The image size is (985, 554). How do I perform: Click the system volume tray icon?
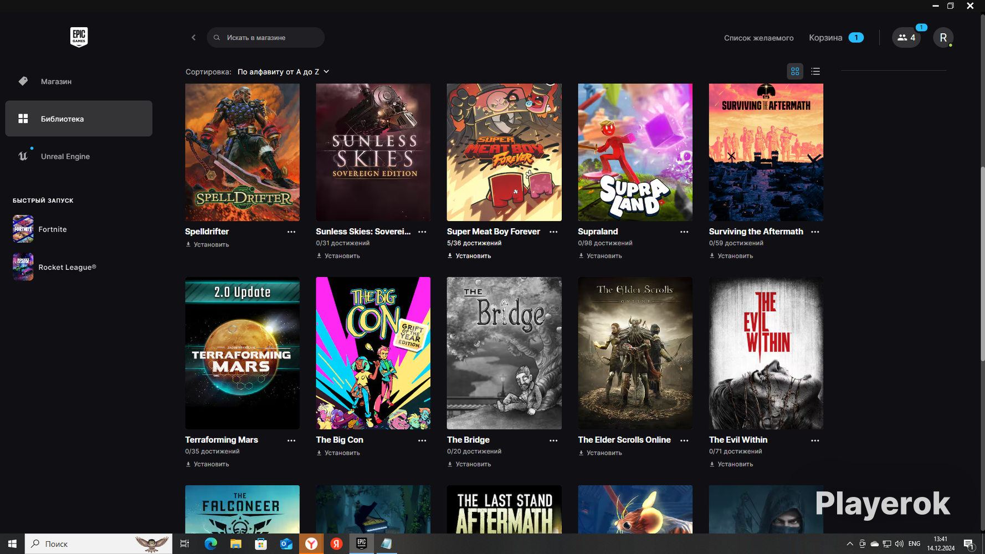(899, 544)
